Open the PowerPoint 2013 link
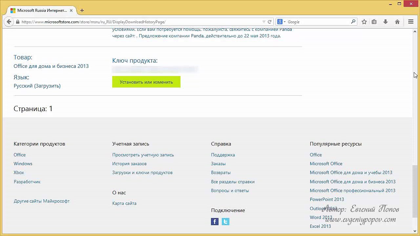 [327, 199]
